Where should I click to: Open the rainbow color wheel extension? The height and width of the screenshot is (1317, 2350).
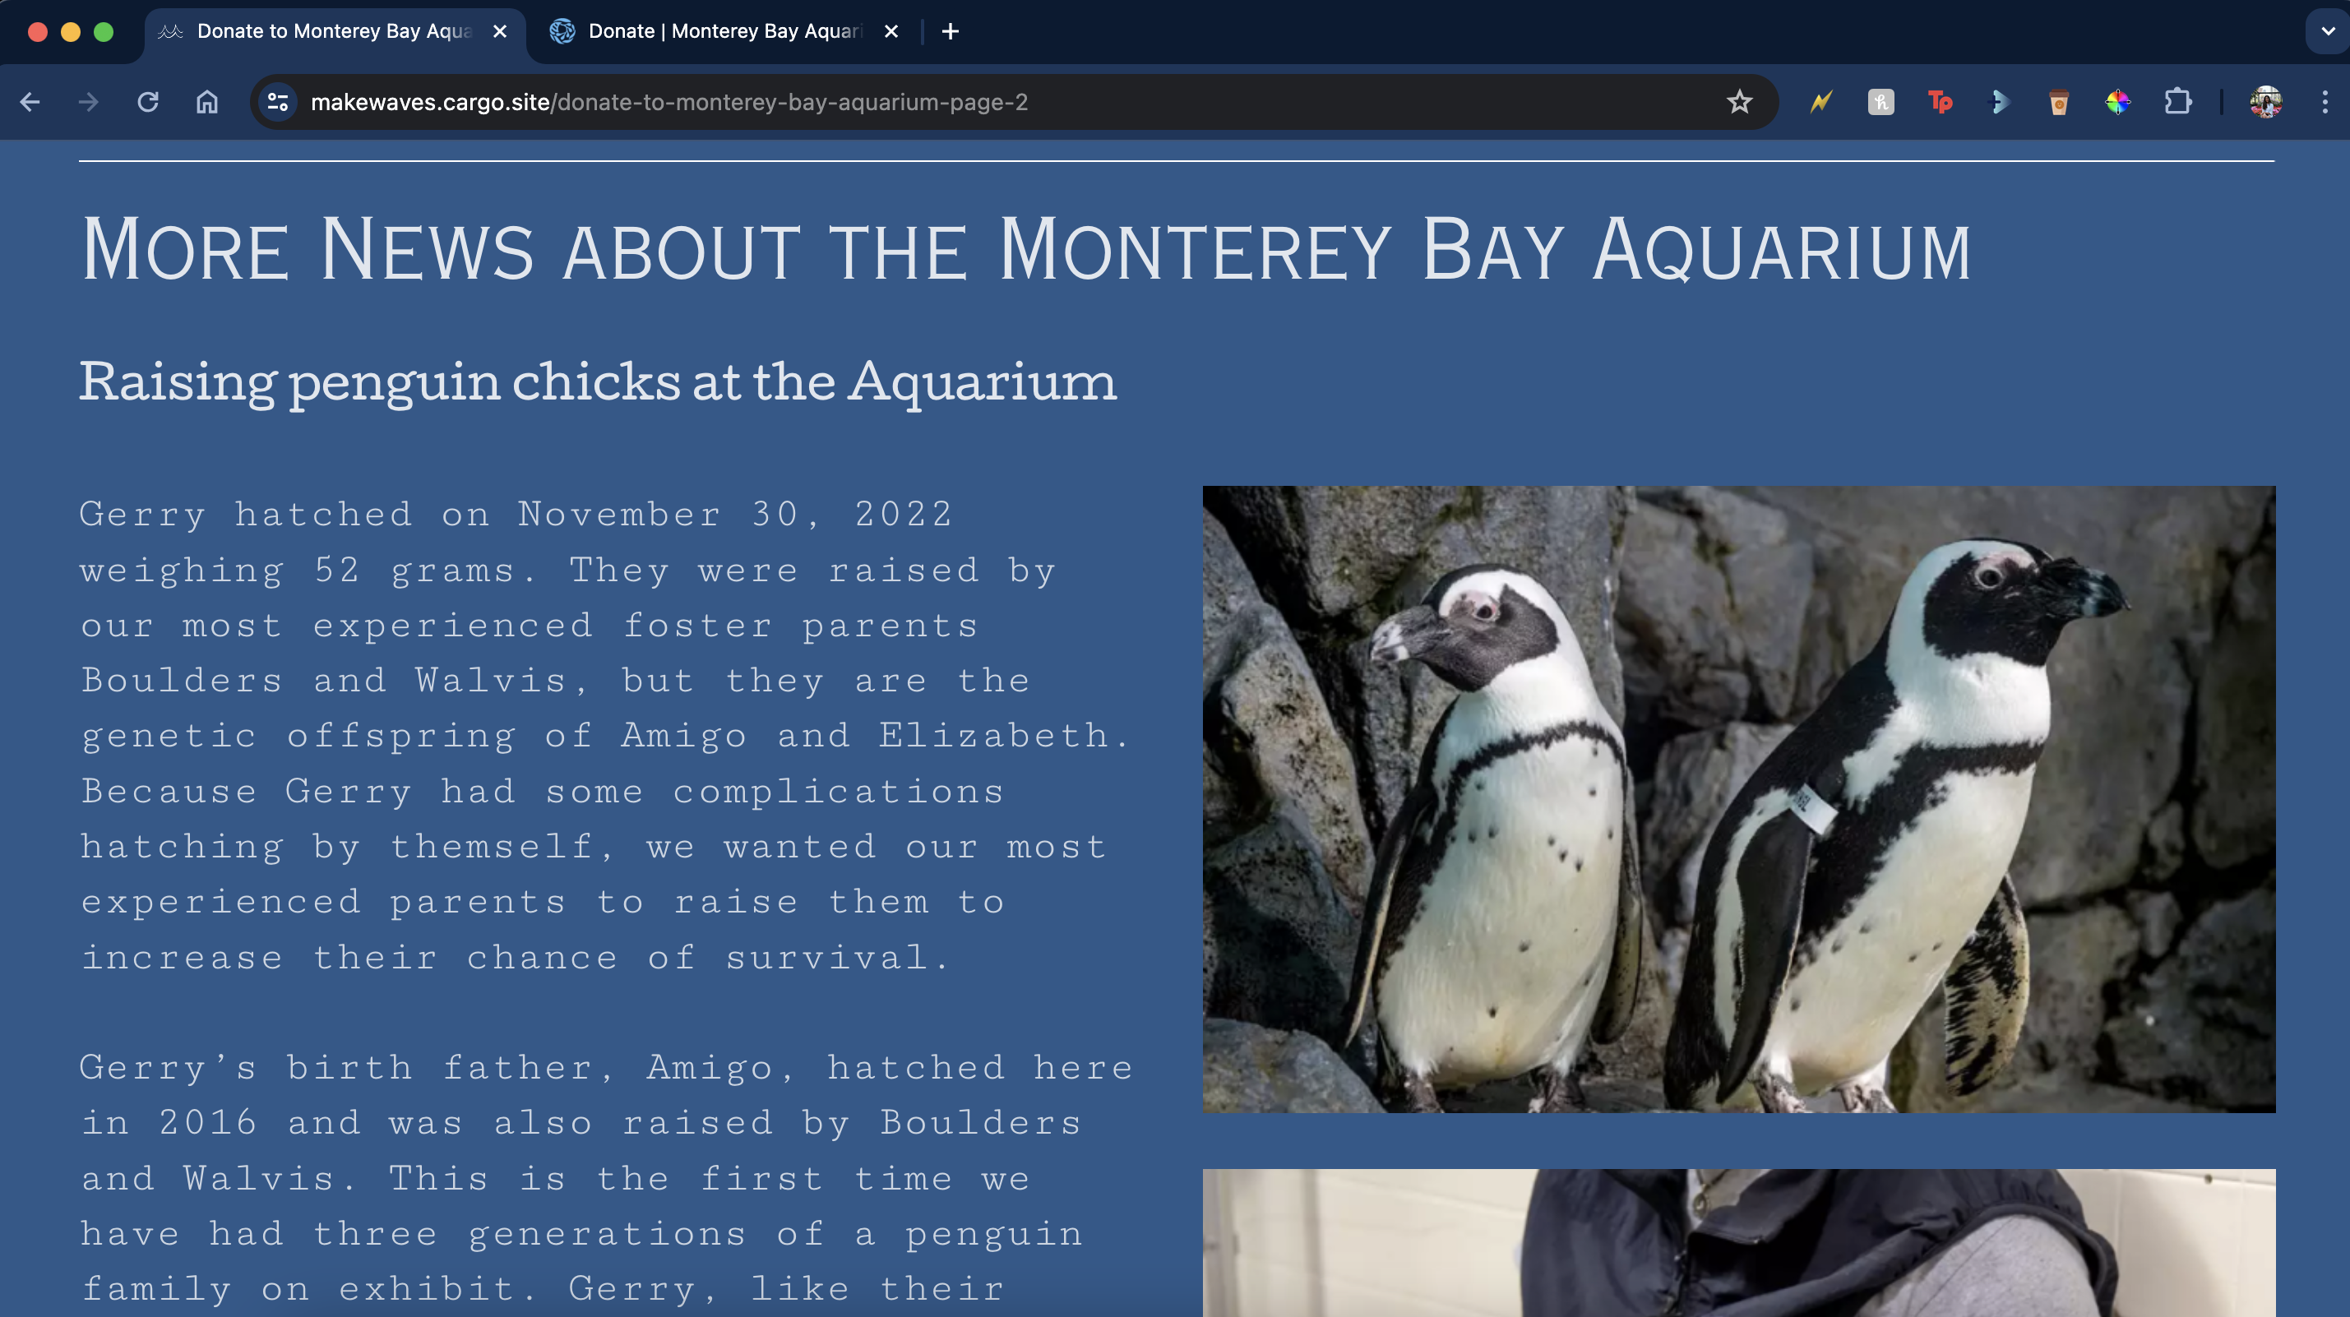click(x=2117, y=102)
